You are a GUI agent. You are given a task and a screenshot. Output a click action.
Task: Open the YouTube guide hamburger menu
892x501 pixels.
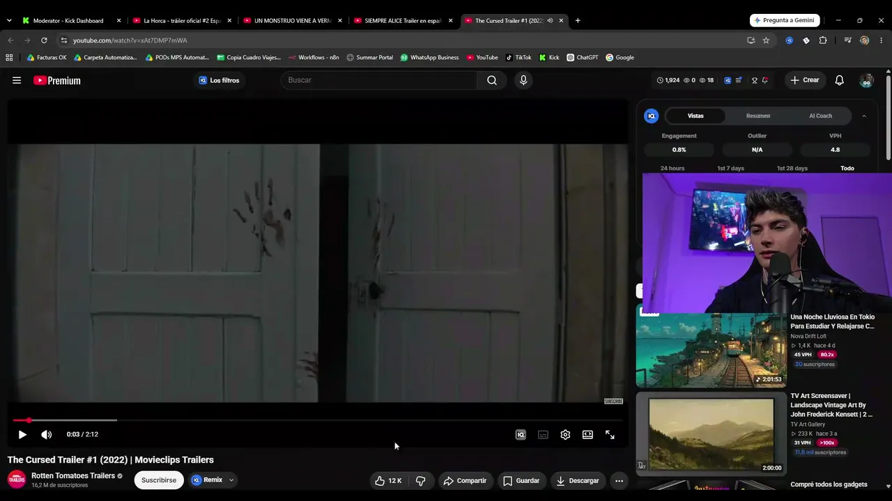point(17,80)
